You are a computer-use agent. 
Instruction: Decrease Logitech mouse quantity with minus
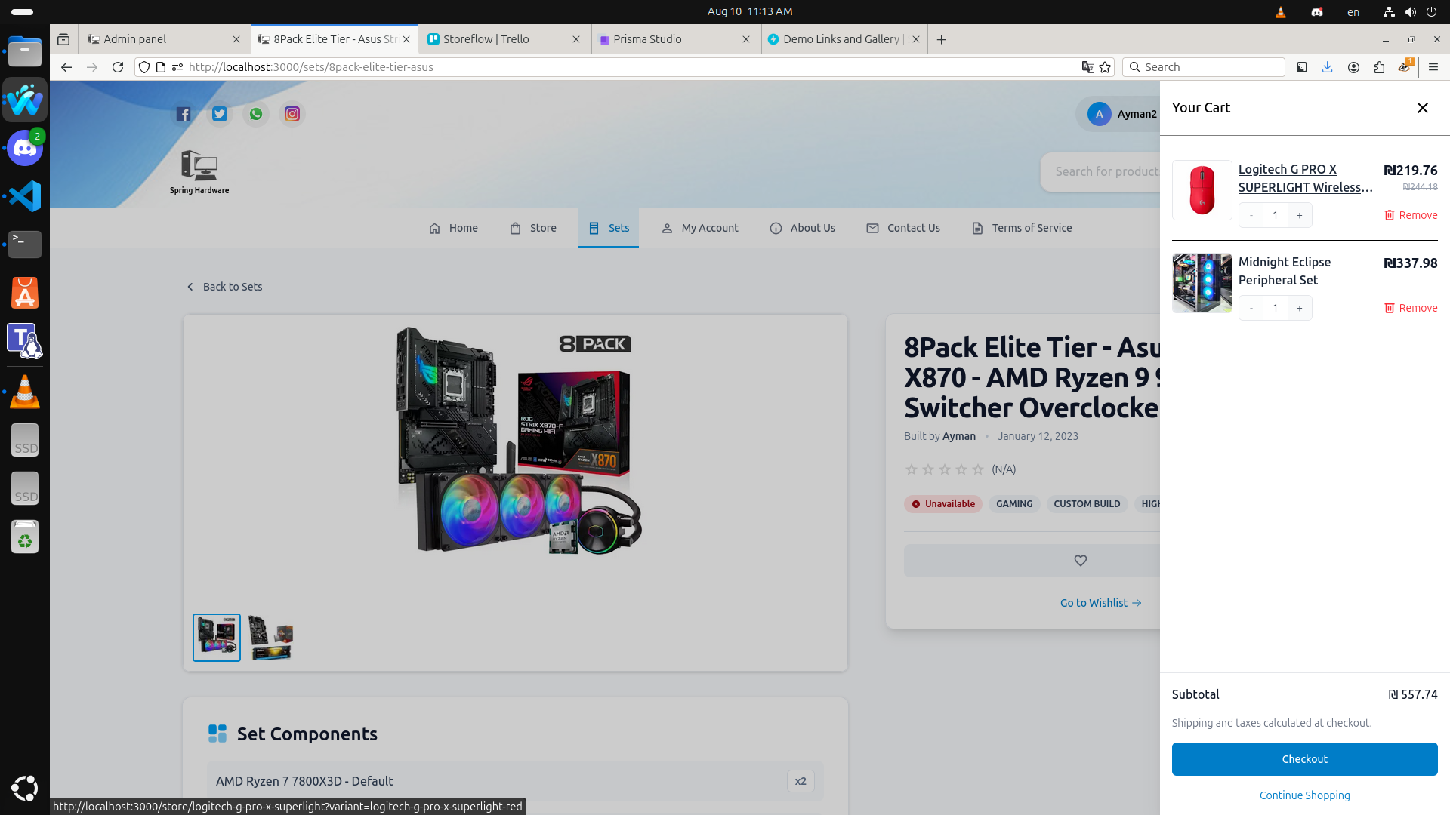point(1251,215)
